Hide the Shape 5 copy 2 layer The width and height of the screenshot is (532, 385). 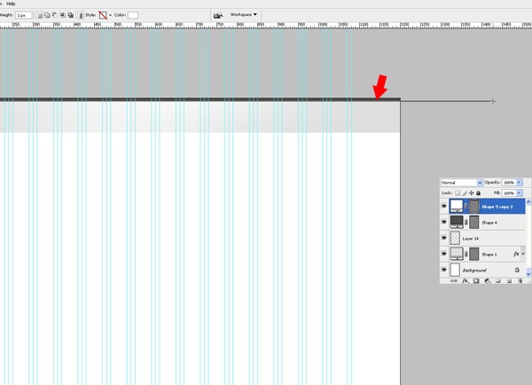click(444, 206)
